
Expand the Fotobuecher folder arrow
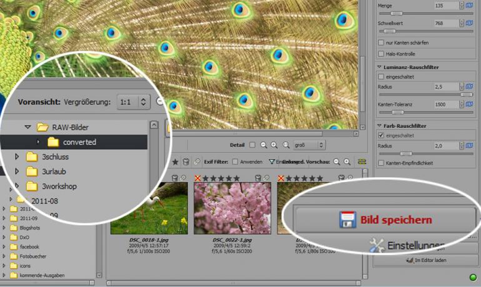tap(4, 256)
